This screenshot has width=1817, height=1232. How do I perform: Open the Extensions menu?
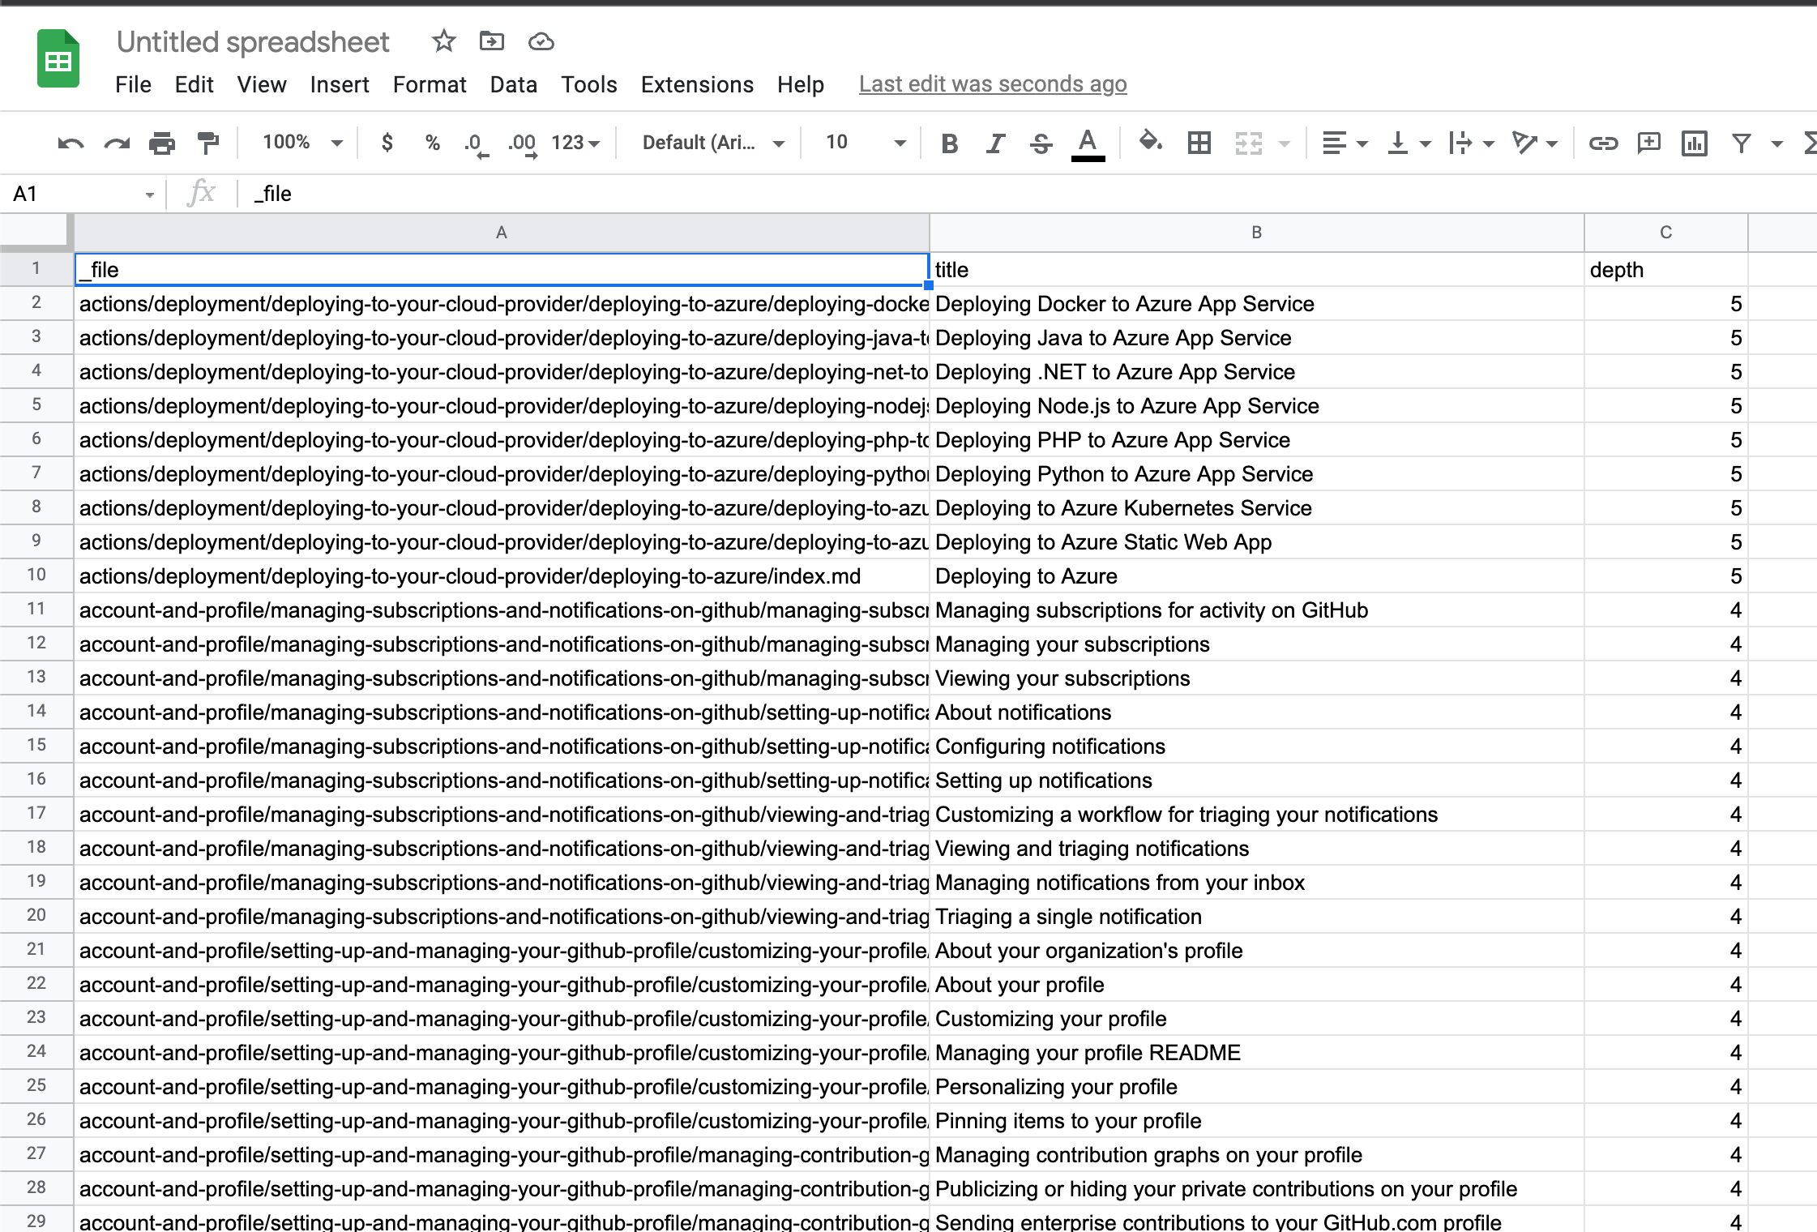[697, 84]
